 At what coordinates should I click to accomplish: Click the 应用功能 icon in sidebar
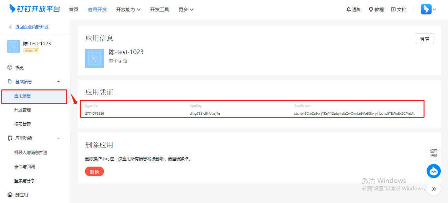[x=10, y=138]
